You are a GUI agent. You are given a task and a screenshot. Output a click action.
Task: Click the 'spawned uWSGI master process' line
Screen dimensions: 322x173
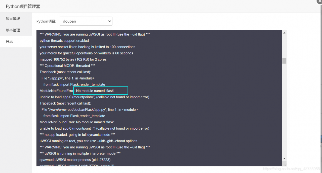coord(75,160)
